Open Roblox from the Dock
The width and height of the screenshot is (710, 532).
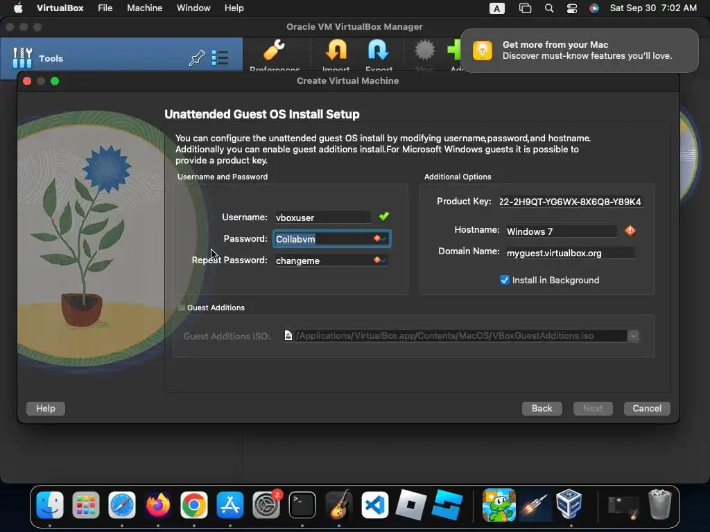tap(410, 504)
